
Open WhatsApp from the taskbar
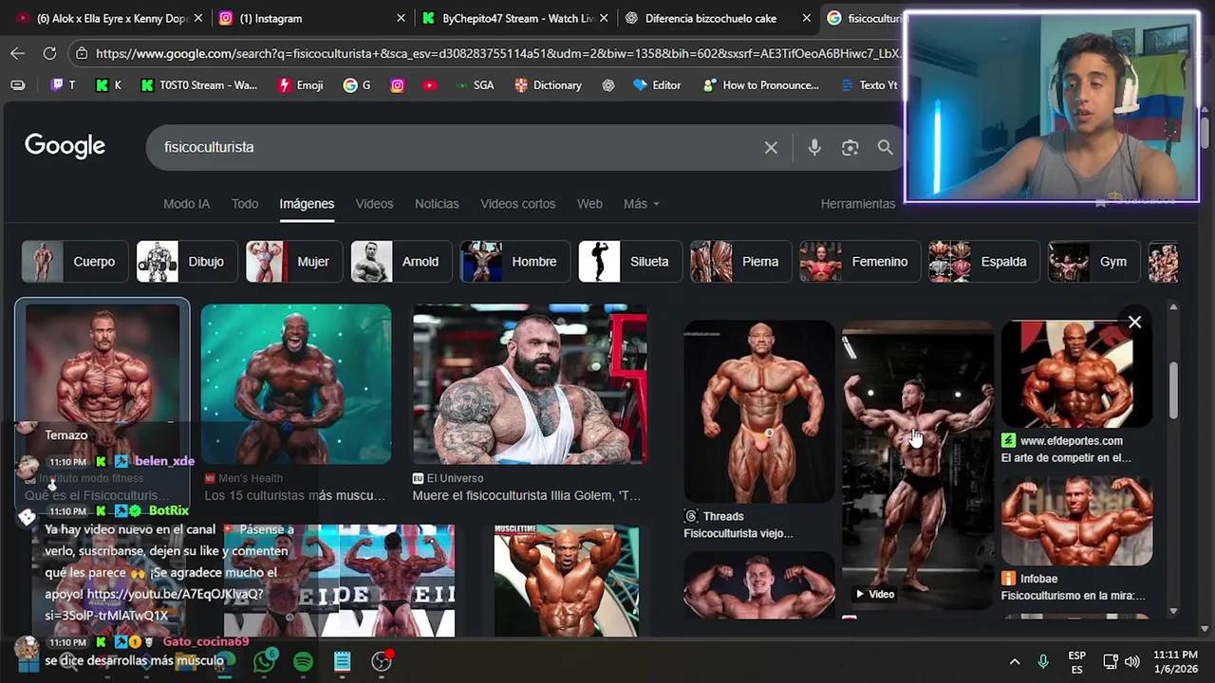pyautogui.click(x=264, y=661)
